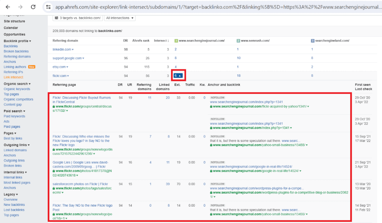Open Best by links in sidebar

13,138
